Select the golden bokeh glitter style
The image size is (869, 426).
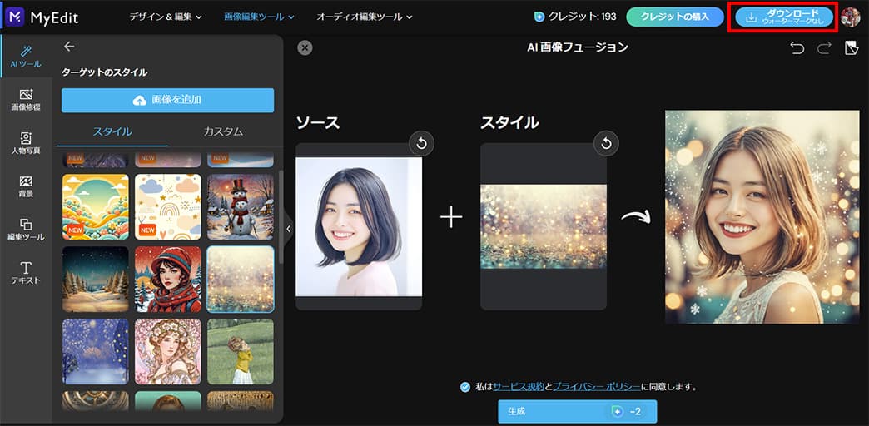tap(240, 280)
